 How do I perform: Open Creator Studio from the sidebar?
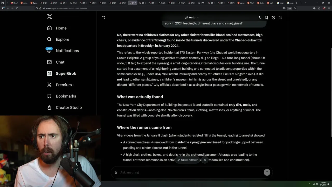point(64,108)
